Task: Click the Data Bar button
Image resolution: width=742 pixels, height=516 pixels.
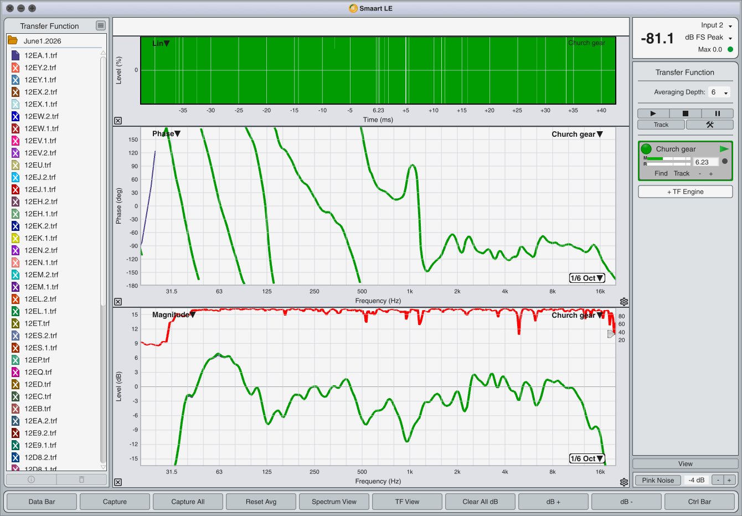Action: [42, 502]
